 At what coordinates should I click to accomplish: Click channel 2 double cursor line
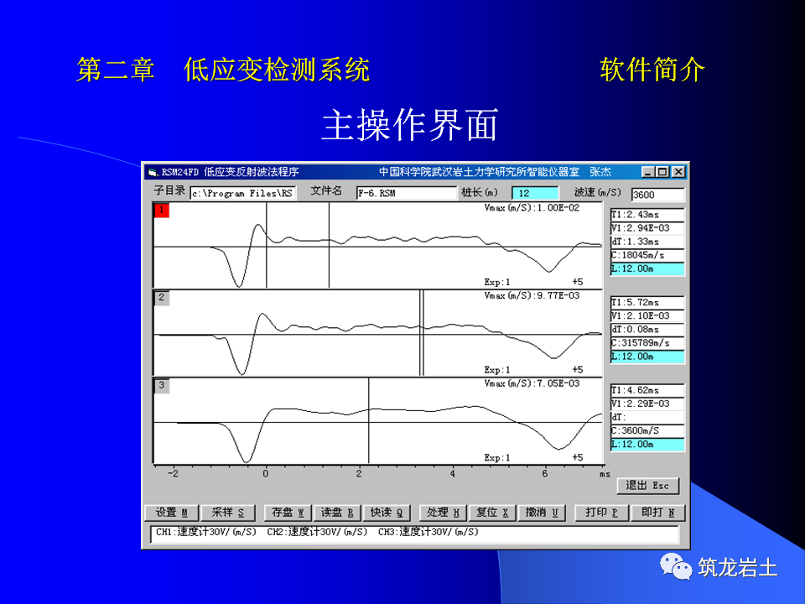click(422, 333)
